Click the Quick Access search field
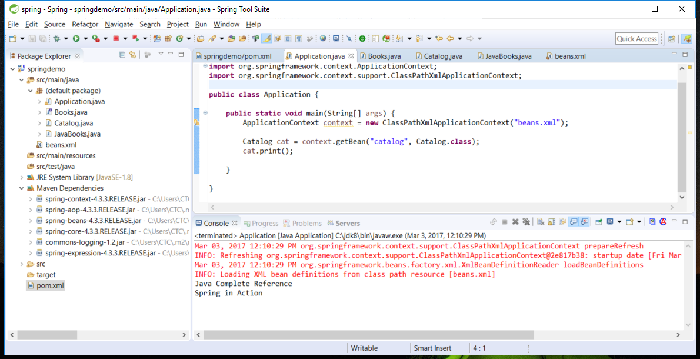 tap(636, 39)
